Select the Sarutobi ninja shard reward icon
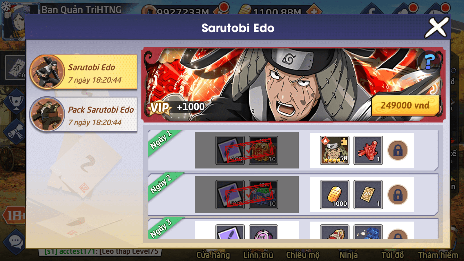Image resolution: width=464 pixels, height=261 pixels. click(x=335, y=150)
